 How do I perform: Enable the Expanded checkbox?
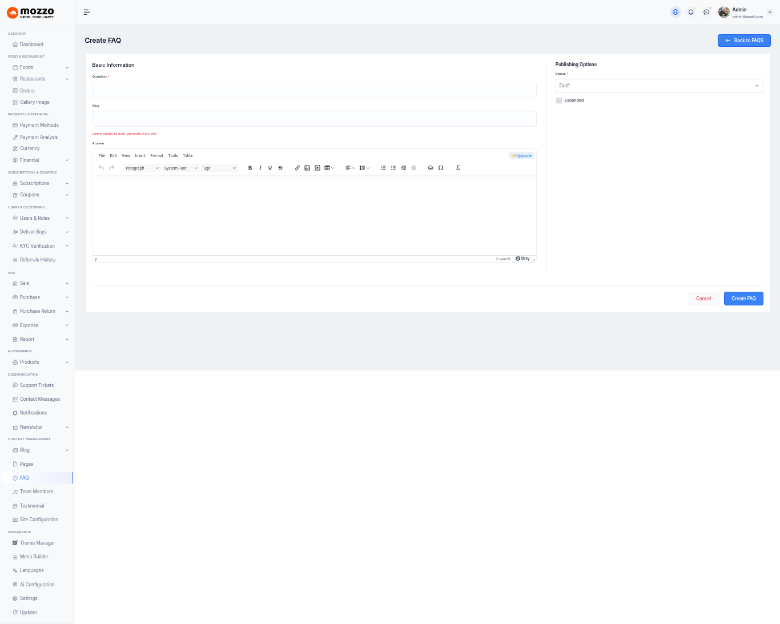pyautogui.click(x=559, y=100)
